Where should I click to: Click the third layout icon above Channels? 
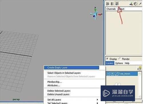click(117, 4)
